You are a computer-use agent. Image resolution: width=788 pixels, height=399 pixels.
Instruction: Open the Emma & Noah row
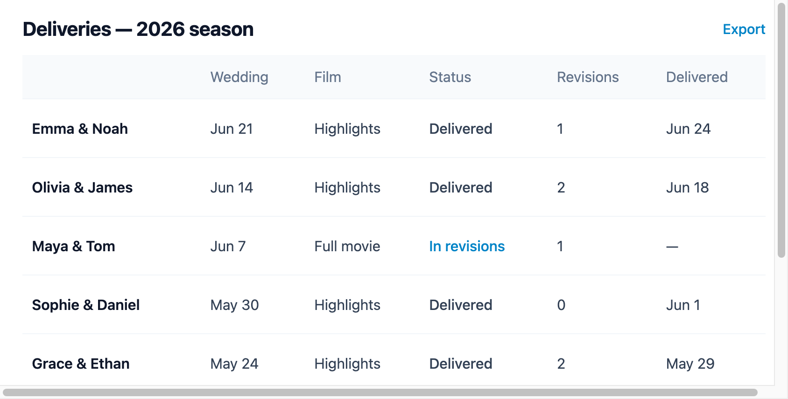(394, 129)
